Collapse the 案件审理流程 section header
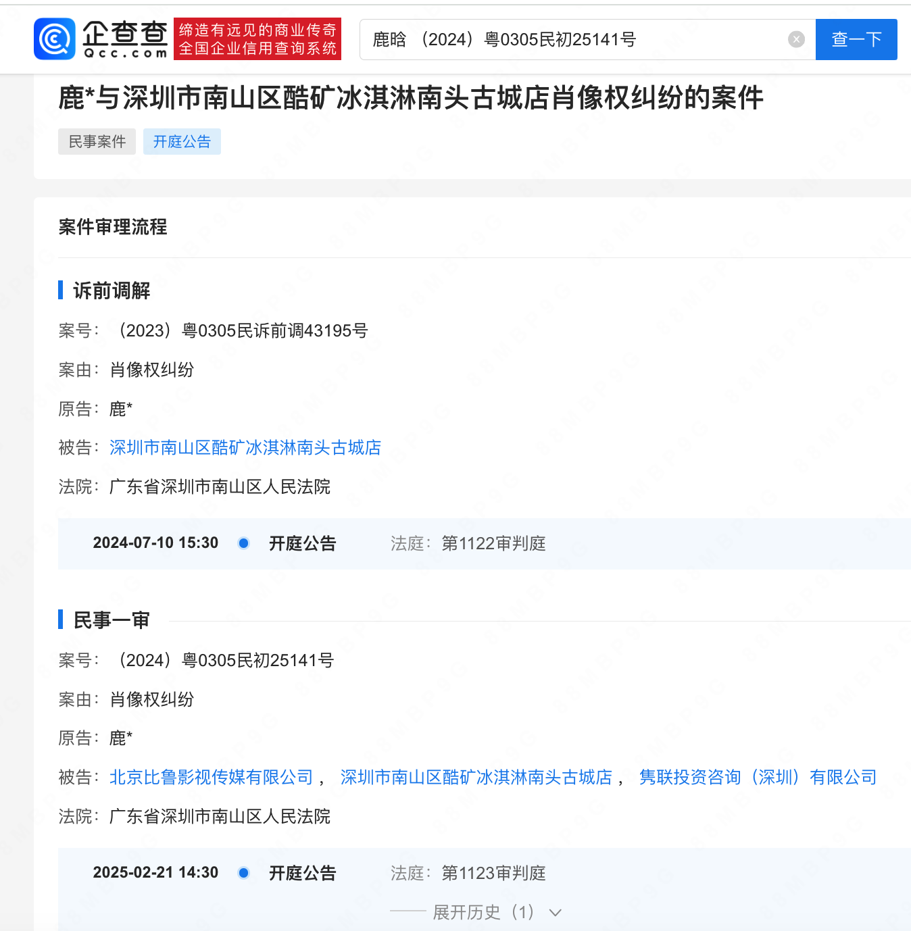Screen dimensions: 911x931 click(x=112, y=228)
